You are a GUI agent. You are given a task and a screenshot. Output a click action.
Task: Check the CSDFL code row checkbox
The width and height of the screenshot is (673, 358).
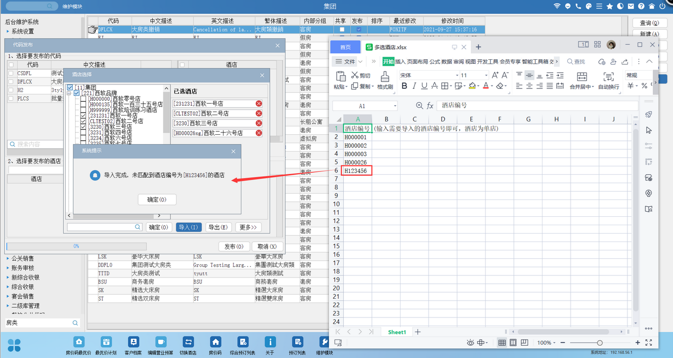click(11, 73)
